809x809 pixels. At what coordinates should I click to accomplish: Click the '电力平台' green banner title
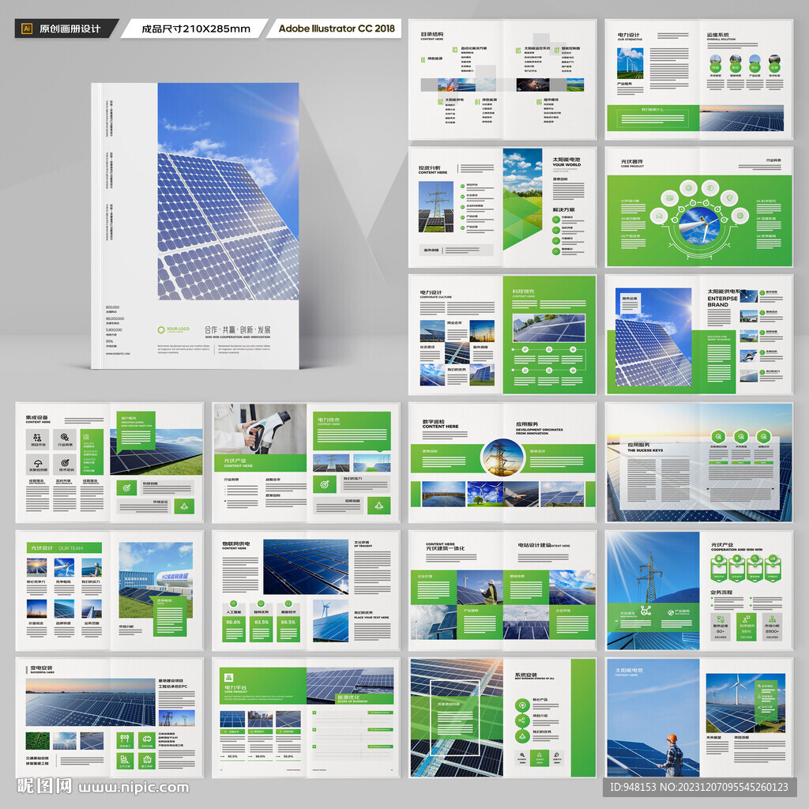[x=235, y=688]
